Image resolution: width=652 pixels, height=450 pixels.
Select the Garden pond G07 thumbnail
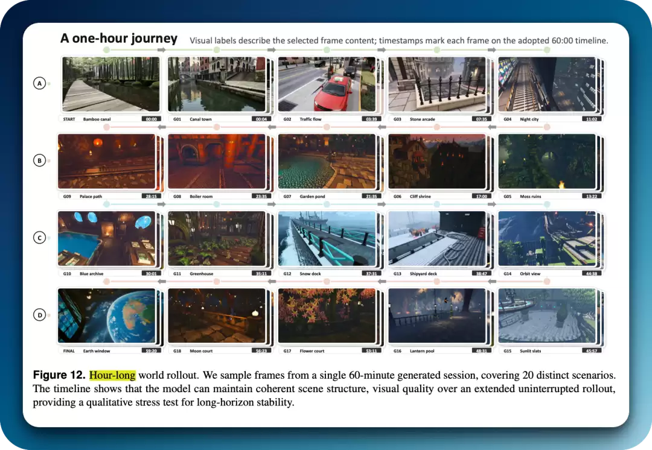click(x=327, y=161)
